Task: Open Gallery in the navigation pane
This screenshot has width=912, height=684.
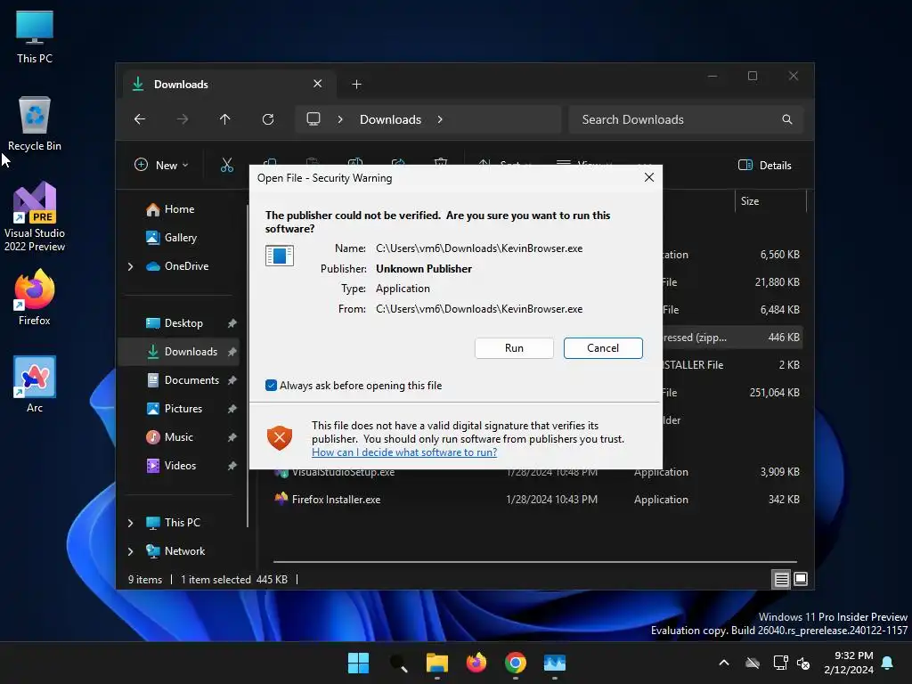Action: coord(180,237)
